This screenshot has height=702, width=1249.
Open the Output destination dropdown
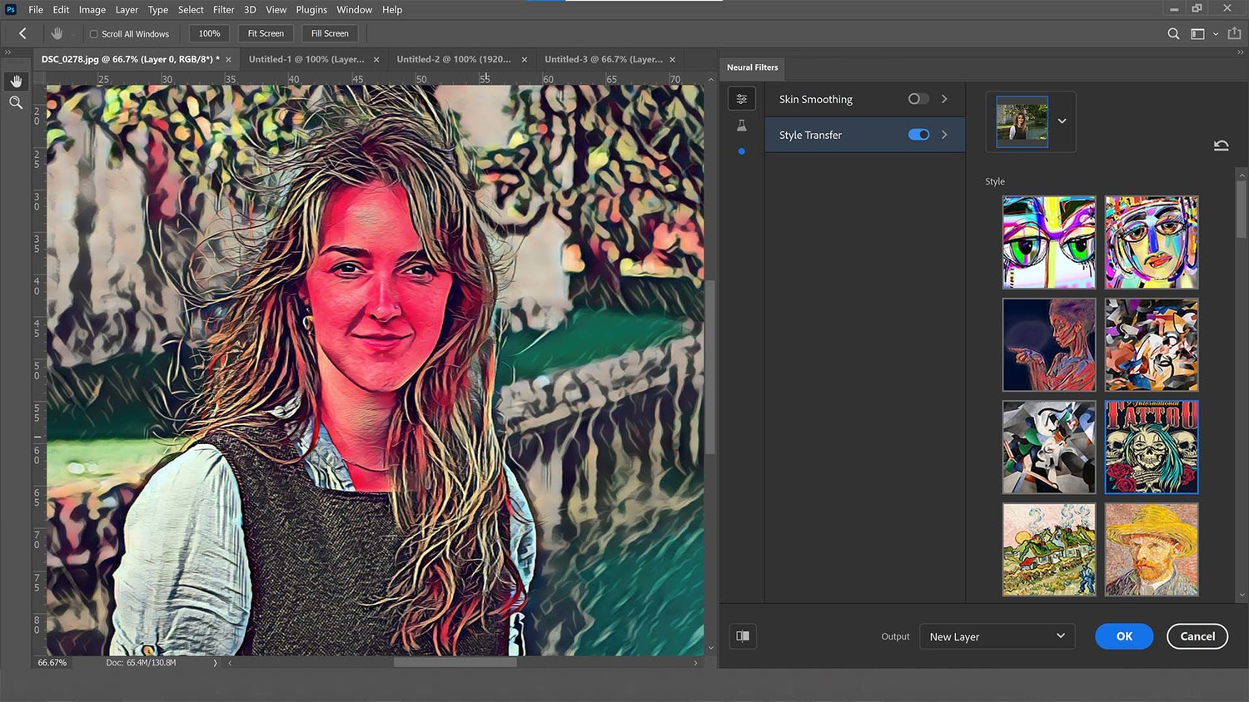coord(997,636)
